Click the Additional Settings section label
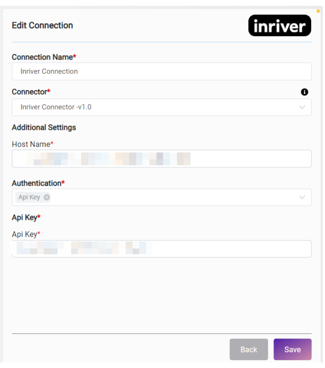Screen dimensions: 325x368 44,127
